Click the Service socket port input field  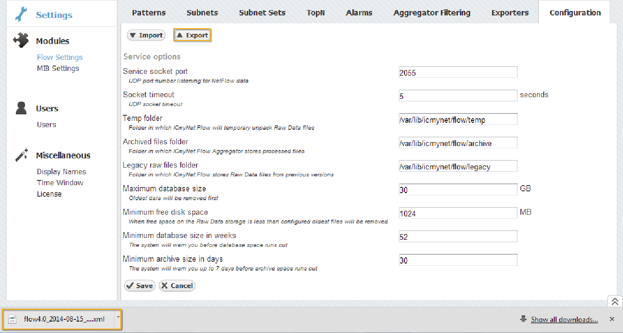pos(458,72)
